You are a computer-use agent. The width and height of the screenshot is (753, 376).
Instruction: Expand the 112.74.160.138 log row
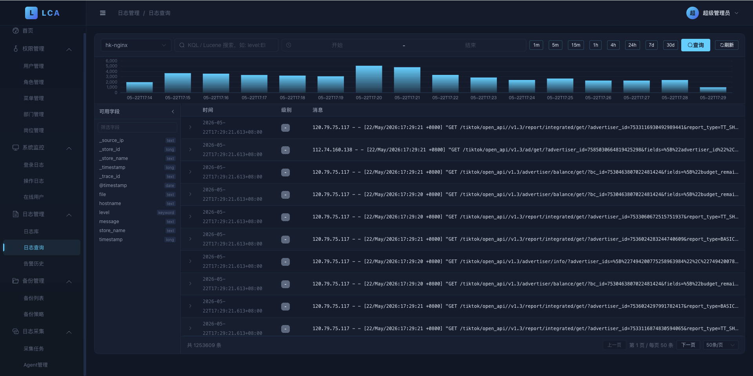tap(190, 149)
